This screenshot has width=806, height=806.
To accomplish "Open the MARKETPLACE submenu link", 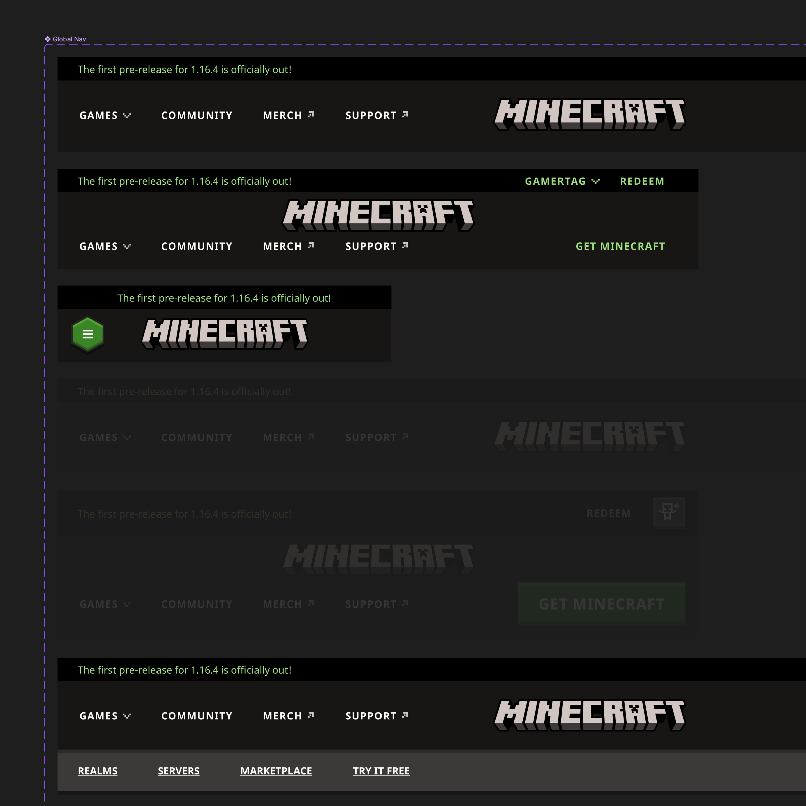I will pos(276,771).
